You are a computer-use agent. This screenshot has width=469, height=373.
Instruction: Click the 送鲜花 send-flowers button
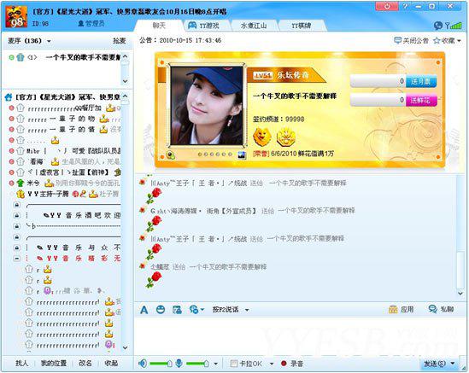[421, 100]
